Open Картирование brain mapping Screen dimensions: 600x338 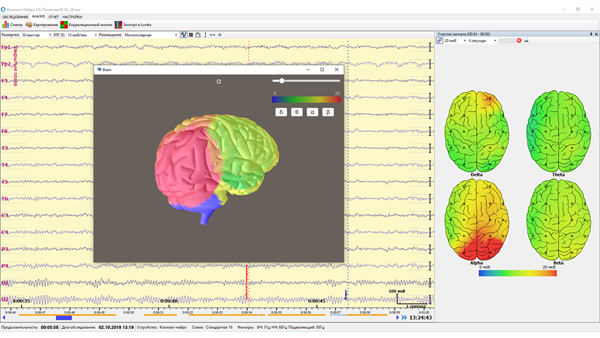(41, 25)
